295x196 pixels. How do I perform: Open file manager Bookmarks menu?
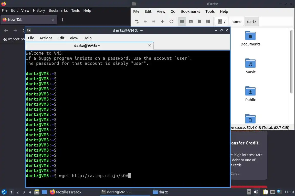click(190, 11)
